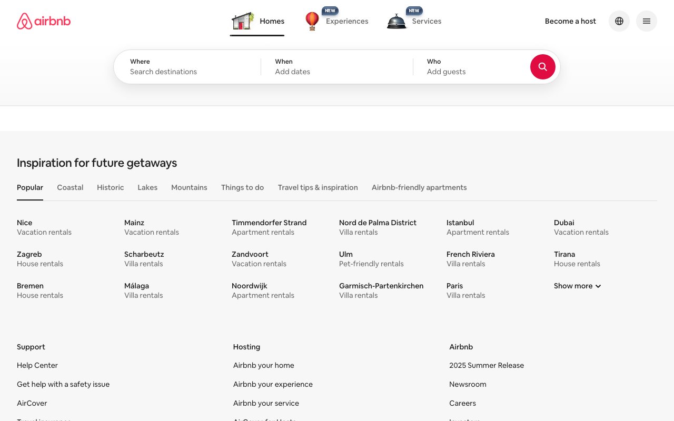Click the When add dates field
The image size is (674, 421).
click(x=337, y=67)
